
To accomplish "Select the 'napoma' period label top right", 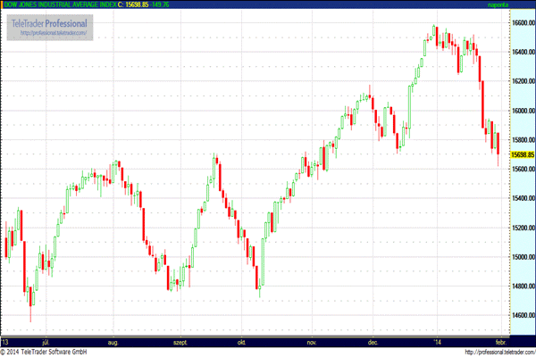I will point(498,4).
